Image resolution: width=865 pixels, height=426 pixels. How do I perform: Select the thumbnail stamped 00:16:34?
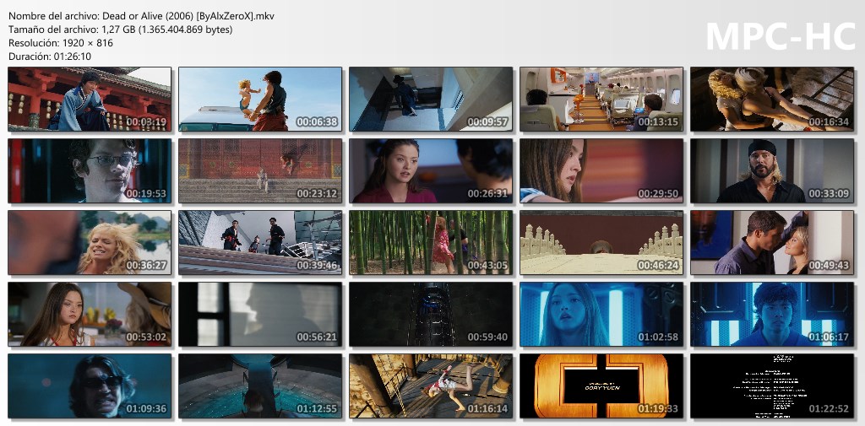[x=772, y=100]
